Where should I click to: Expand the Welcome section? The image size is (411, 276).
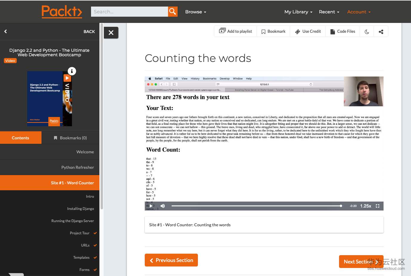50,152
